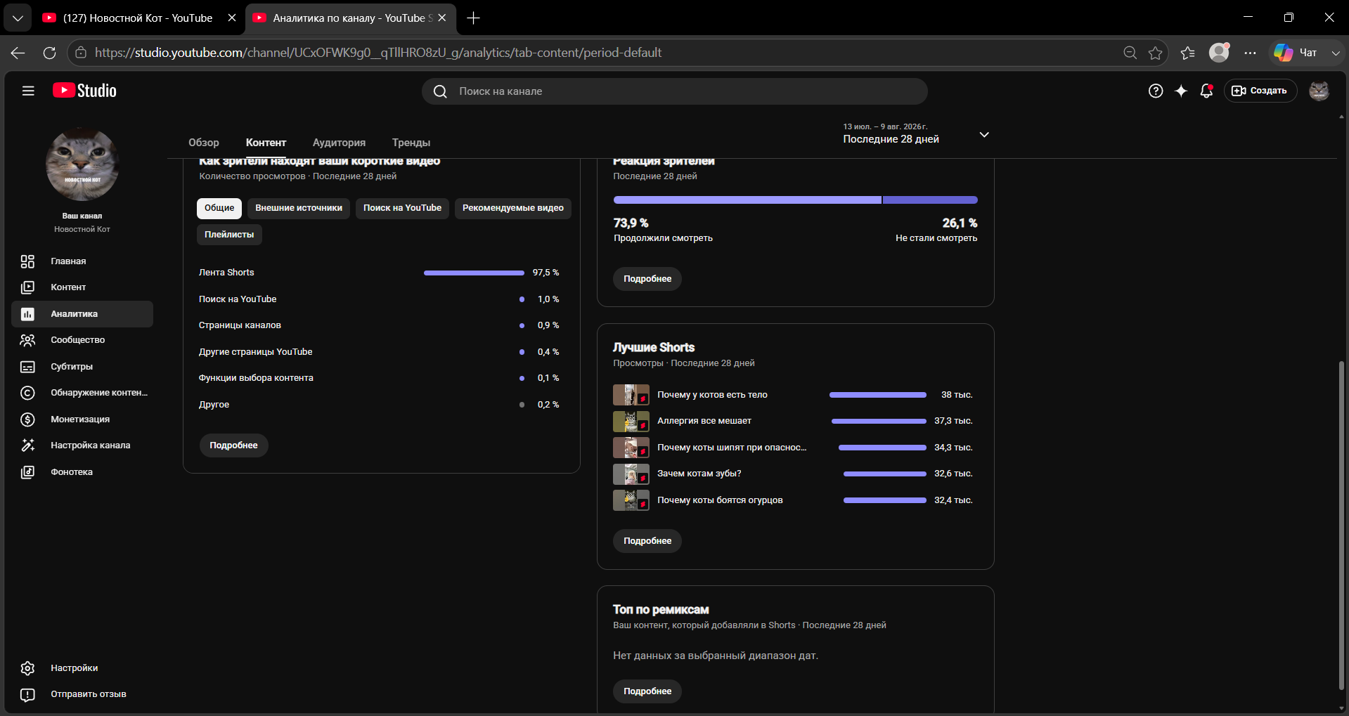Image resolution: width=1349 pixels, height=716 pixels.
Task: Switch to the Новостной Кот YouTube browser tab
Action: click(138, 18)
